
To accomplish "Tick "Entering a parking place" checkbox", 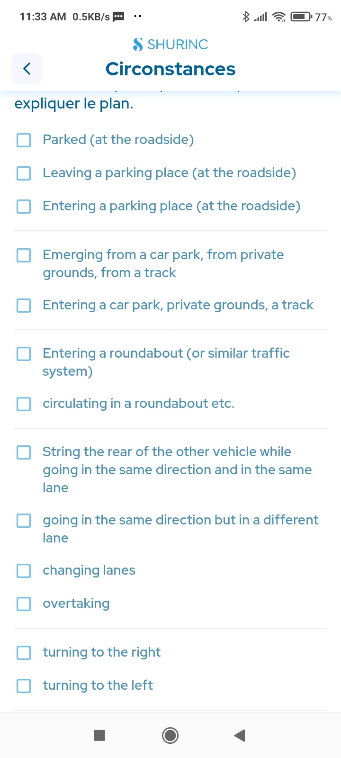I will pos(24,206).
